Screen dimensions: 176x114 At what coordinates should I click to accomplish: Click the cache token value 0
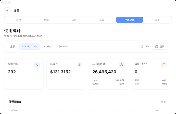(136, 72)
